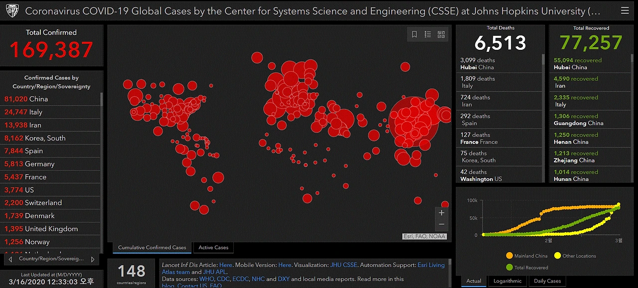The height and width of the screenshot is (288, 638).
Task: Open the JHU APL link
Action: pyautogui.click(x=215, y=272)
